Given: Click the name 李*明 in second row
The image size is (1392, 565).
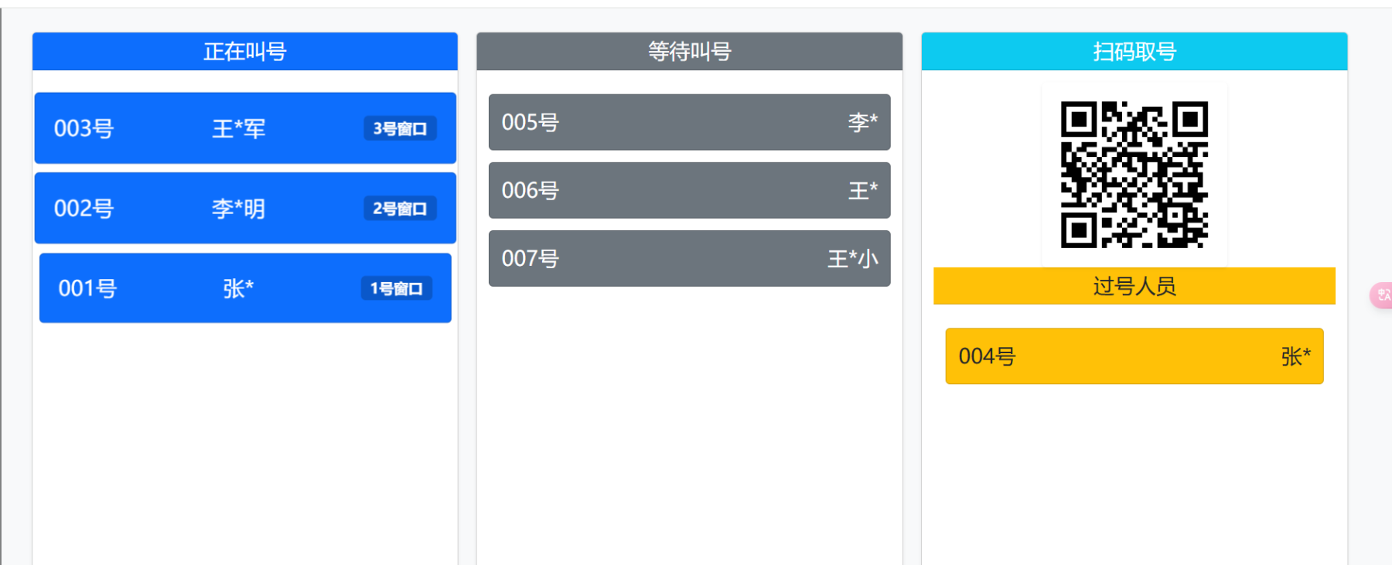Looking at the screenshot, I should coord(238,209).
